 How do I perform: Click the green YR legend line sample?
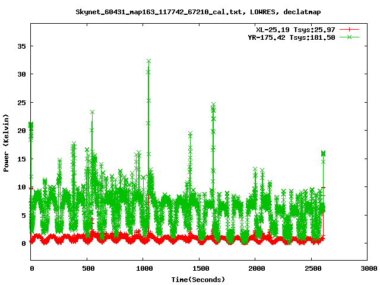[x=349, y=37]
